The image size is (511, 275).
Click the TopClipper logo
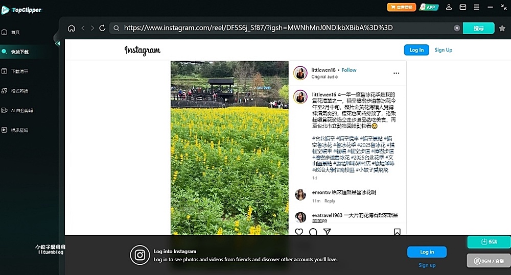coord(21,10)
